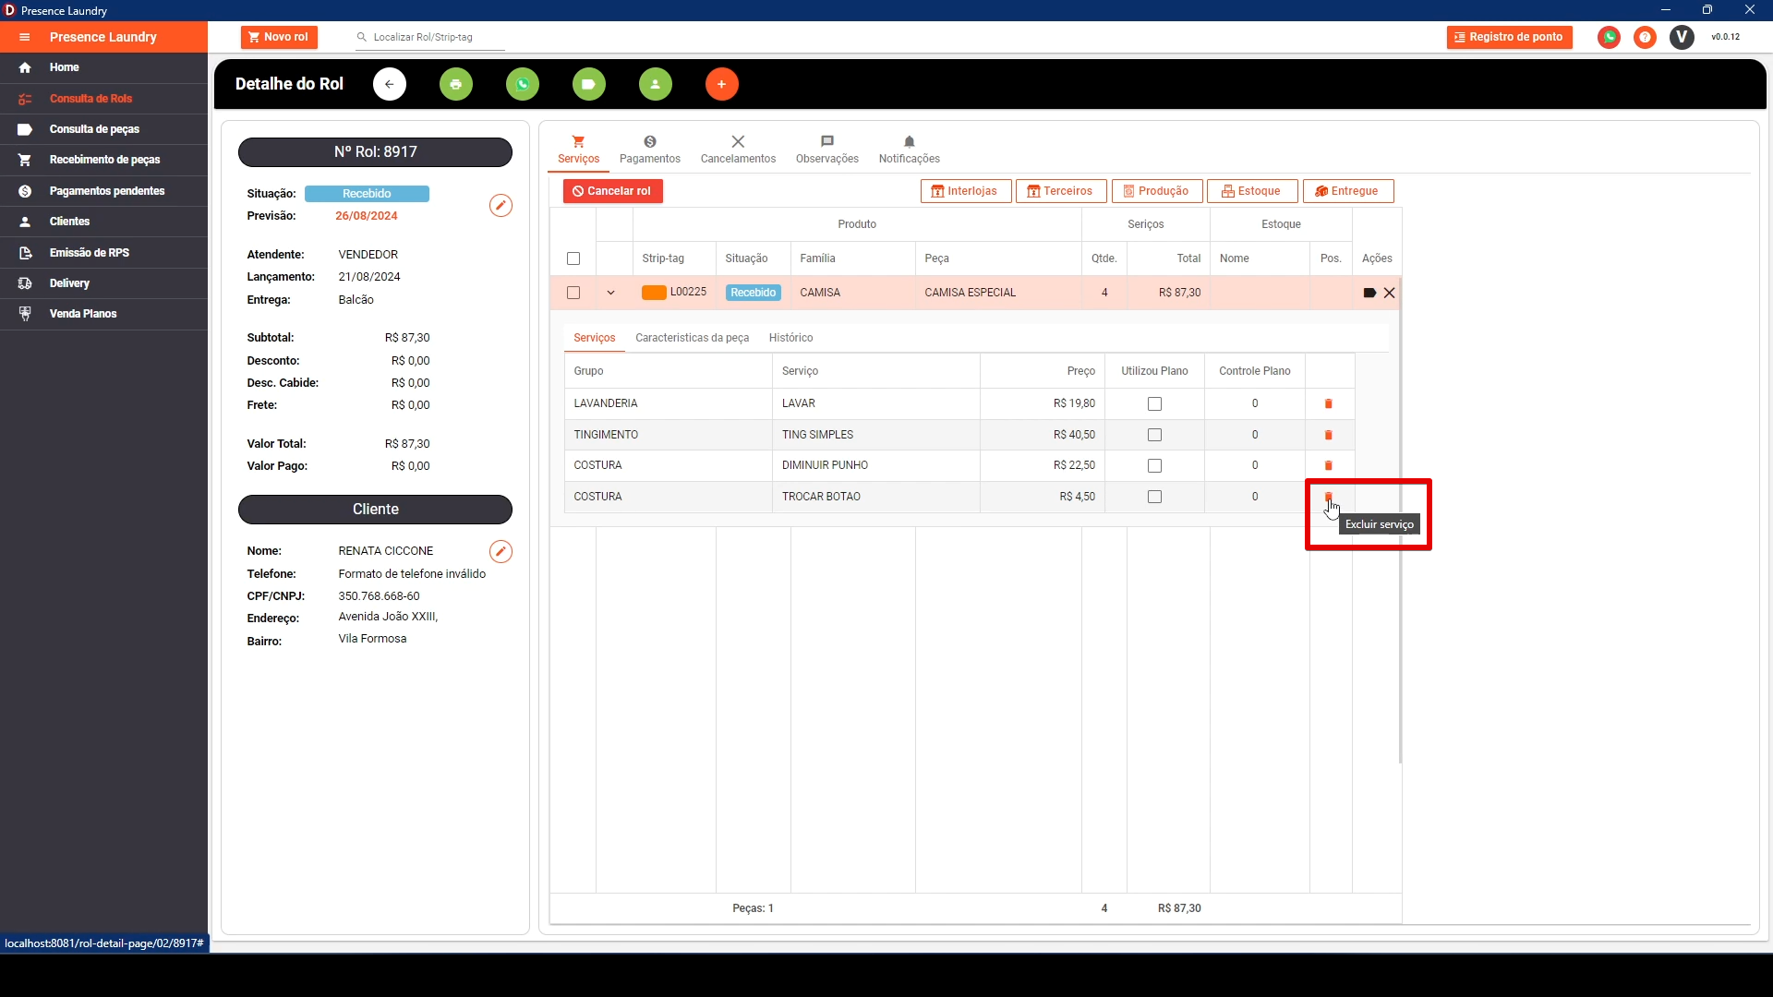
Task: Click the Registro de ponto button
Action: coord(1509,37)
